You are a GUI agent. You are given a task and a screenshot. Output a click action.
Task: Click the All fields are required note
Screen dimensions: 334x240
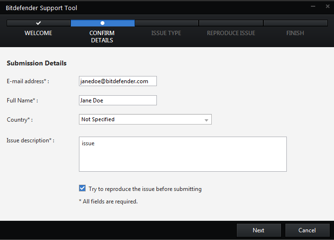point(108,202)
